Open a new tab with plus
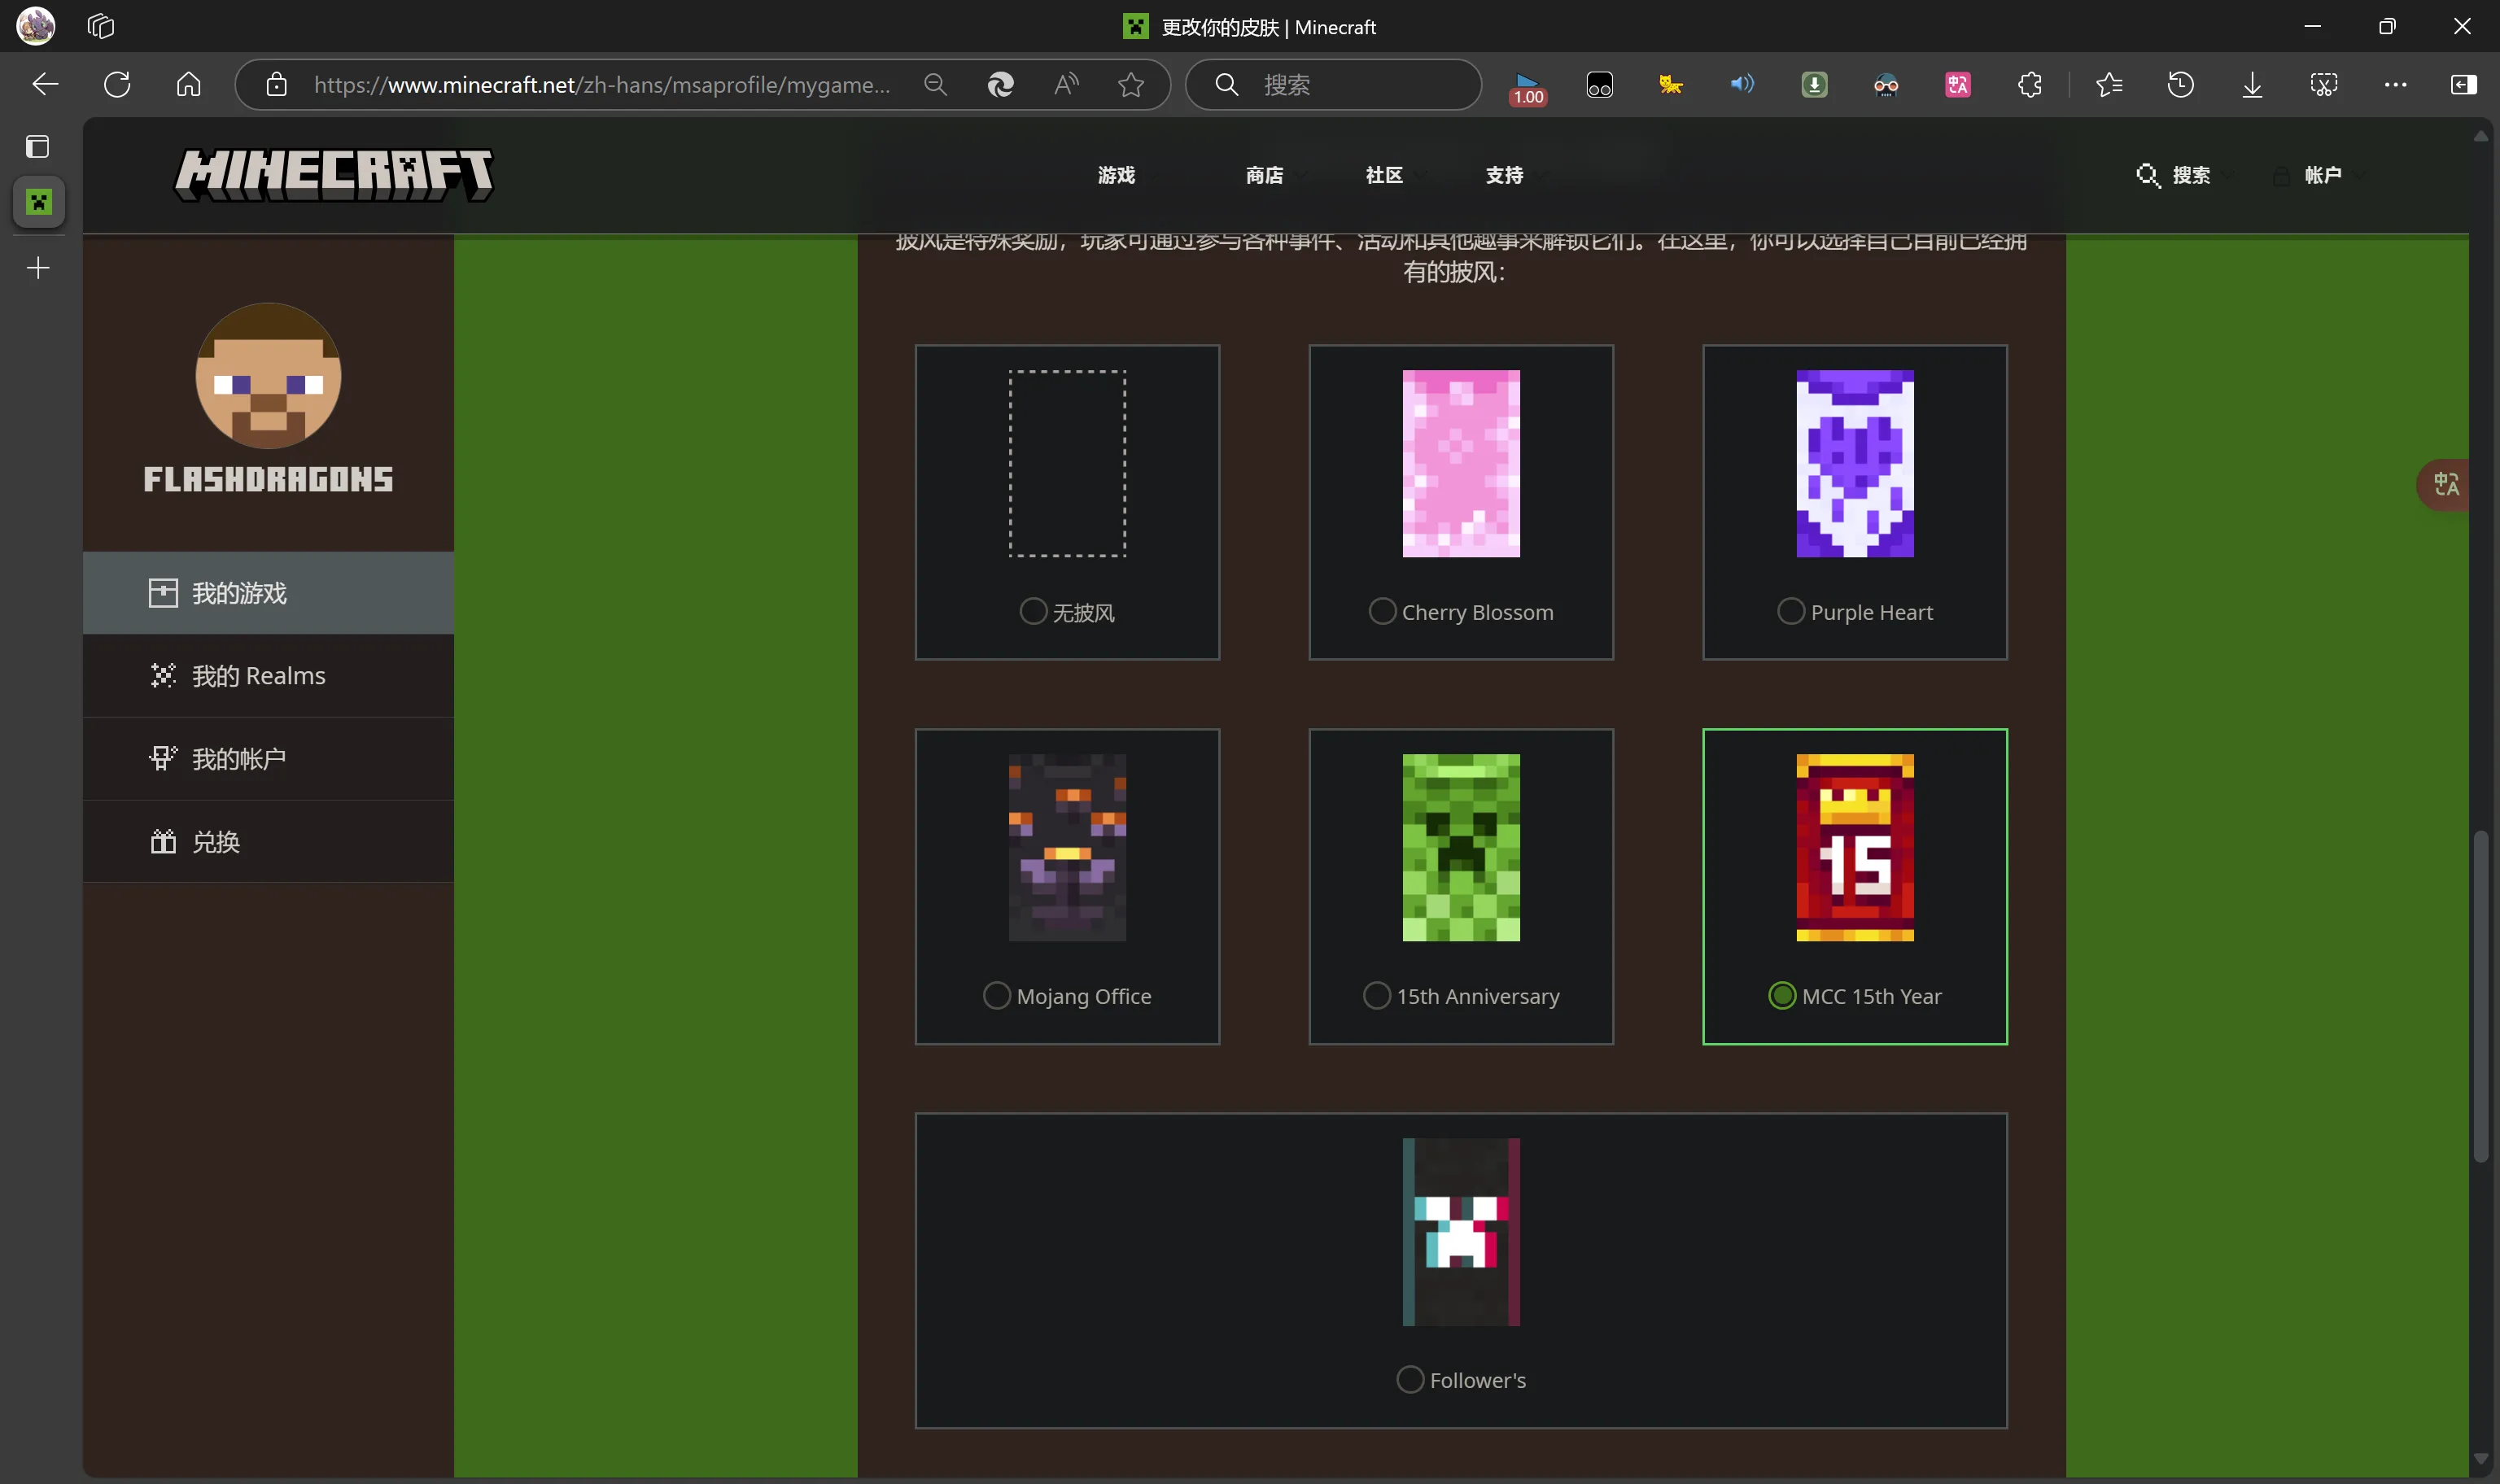 pyautogui.click(x=38, y=268)
